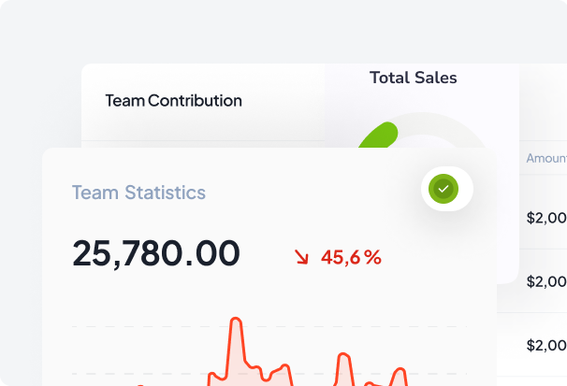567x386 pixels.
Task: Click the lower dashed gridline of the chart
Action: [x=269, y=374]
